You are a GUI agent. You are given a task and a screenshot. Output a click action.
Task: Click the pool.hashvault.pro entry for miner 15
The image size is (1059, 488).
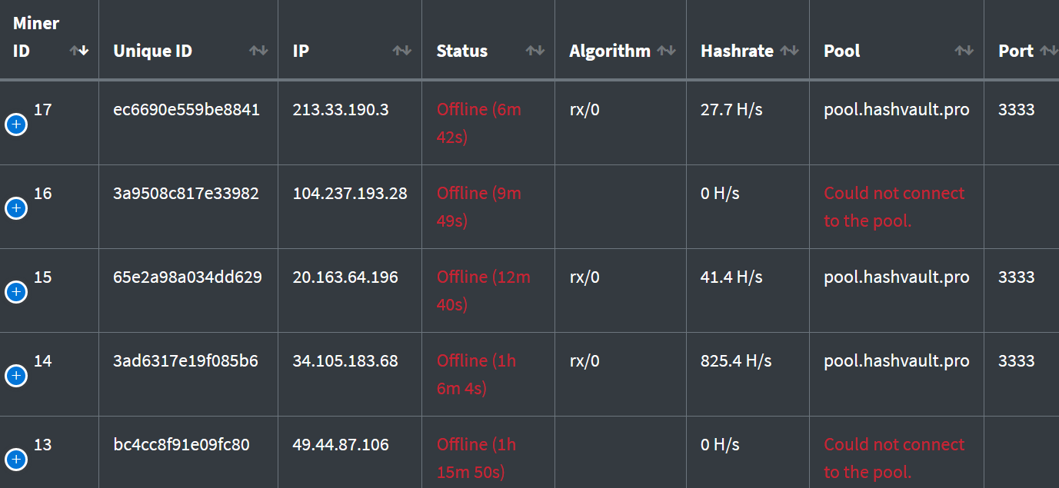pyautogui.click(x=895, y=277)
